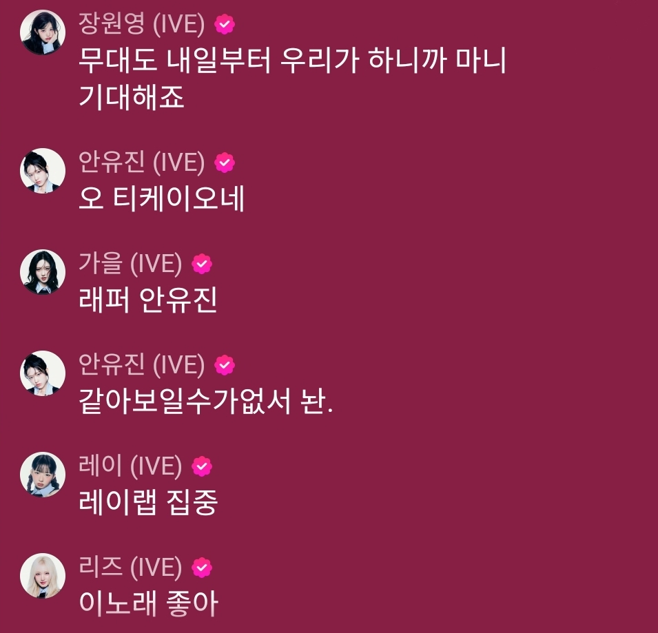The height and width of the screenshot is (633, 658).
Task: Select the username 장원영 (IVE)
Action: pyautogui.click(x=142, y=23)
